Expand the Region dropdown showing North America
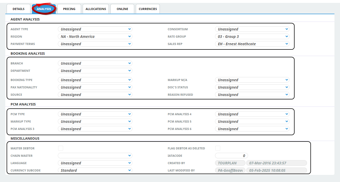This screenshot has height=182, width=340. [95, 36]
